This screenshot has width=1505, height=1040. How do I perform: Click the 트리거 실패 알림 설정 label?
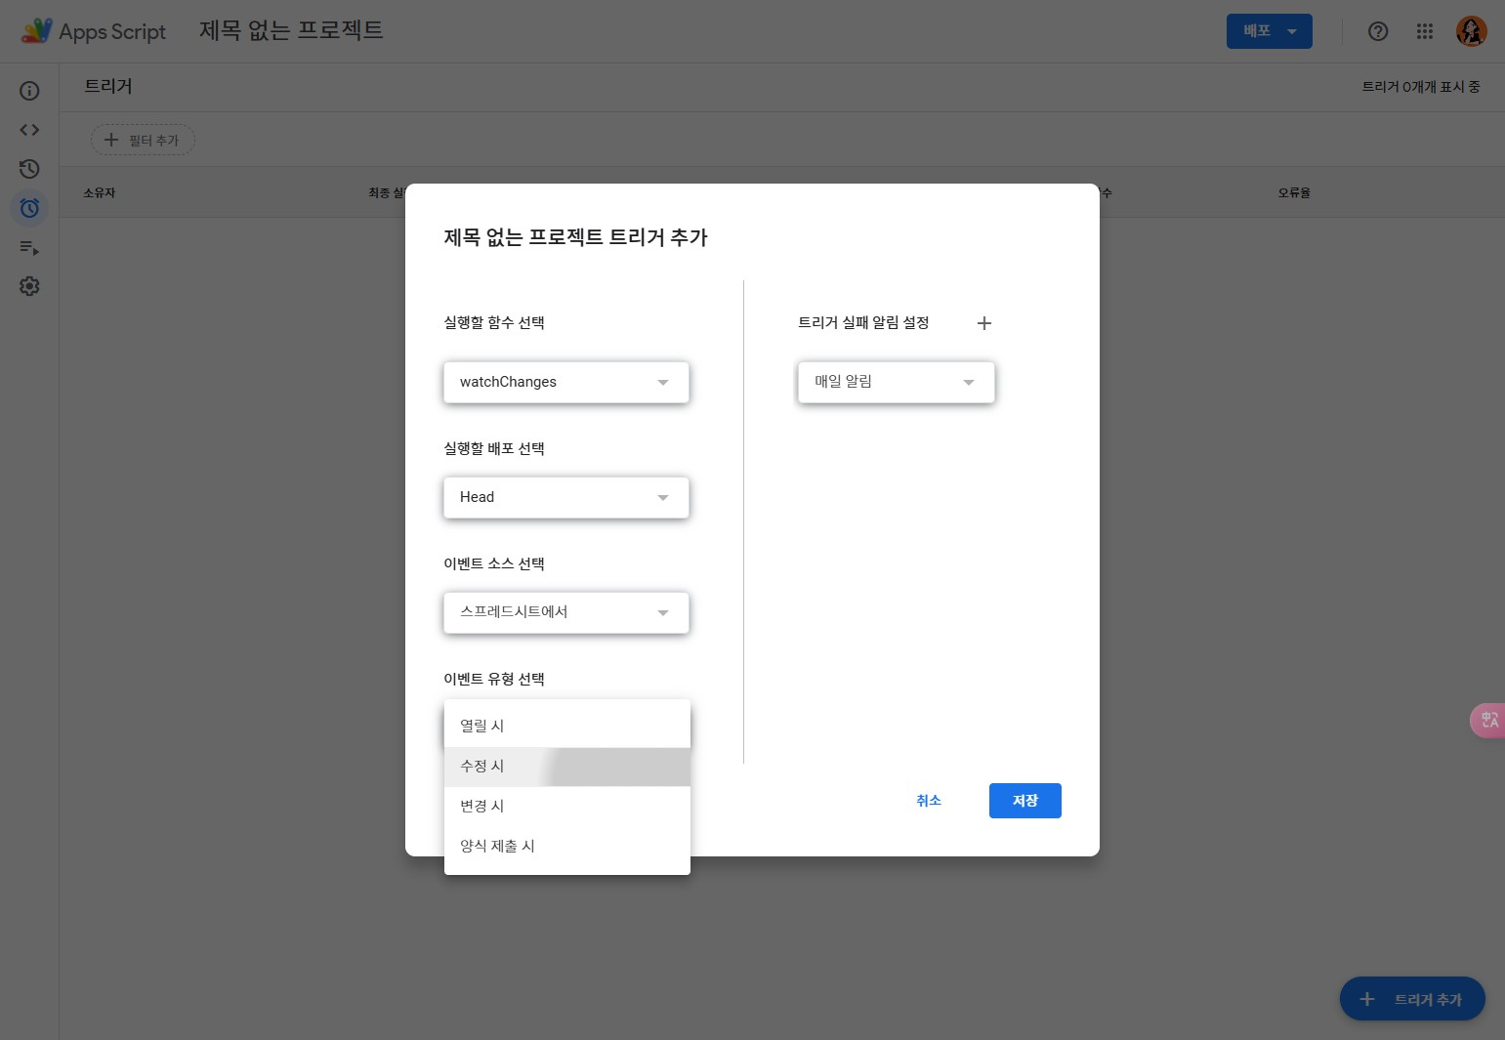click(863, 323)
